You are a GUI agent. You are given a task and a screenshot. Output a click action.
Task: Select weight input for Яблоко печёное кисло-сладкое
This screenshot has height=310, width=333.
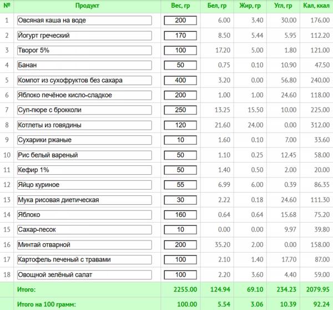180,95
